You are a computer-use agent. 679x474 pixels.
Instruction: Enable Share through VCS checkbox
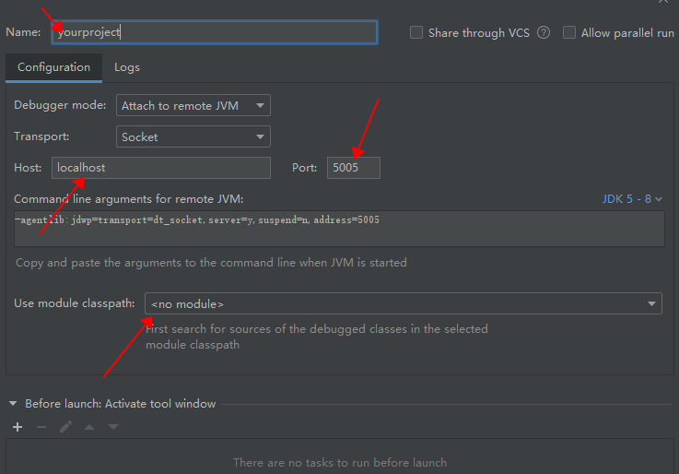pos(416,32)
